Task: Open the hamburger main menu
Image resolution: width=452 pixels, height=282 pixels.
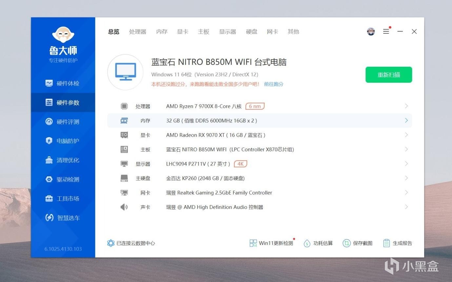Action: (386, 31)
